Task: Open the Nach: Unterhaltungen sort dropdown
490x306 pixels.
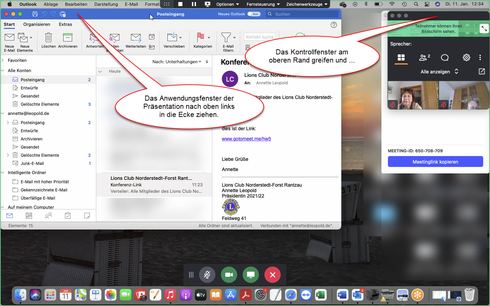Action: click(x=177, y=62)
